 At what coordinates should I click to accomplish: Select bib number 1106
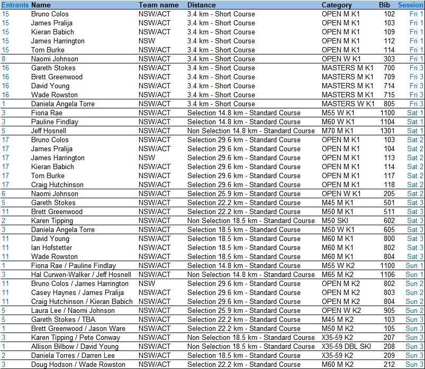tap(387, 275)
